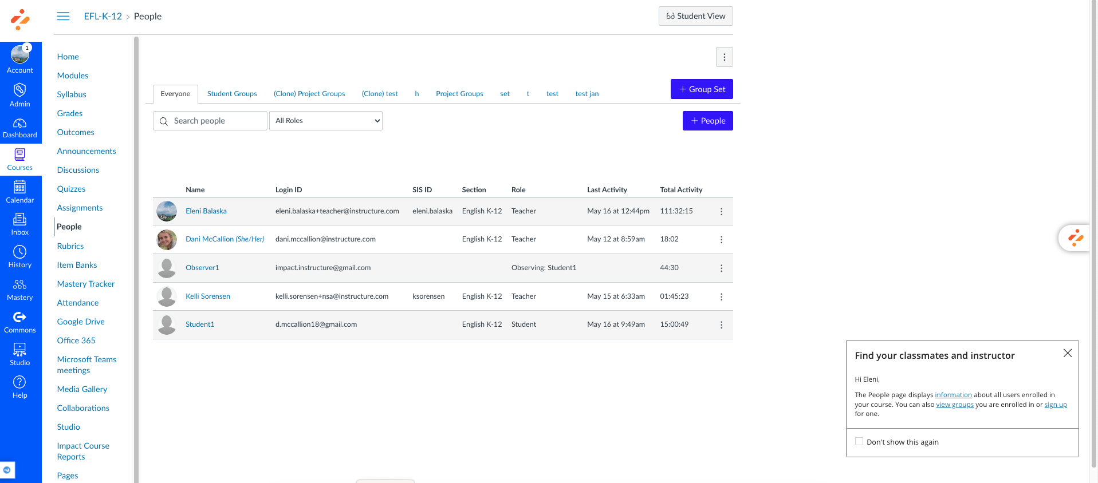
Task: Click the + People button
Action: point(708,121)
